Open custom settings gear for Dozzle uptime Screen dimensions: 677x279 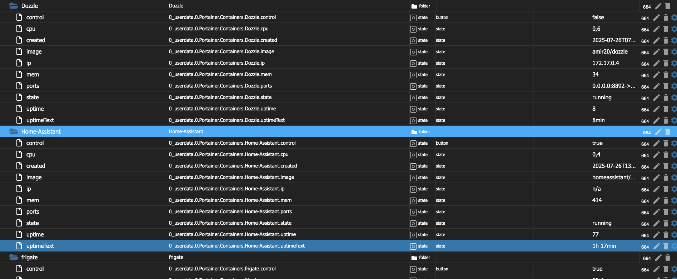(x=674, y=109)
